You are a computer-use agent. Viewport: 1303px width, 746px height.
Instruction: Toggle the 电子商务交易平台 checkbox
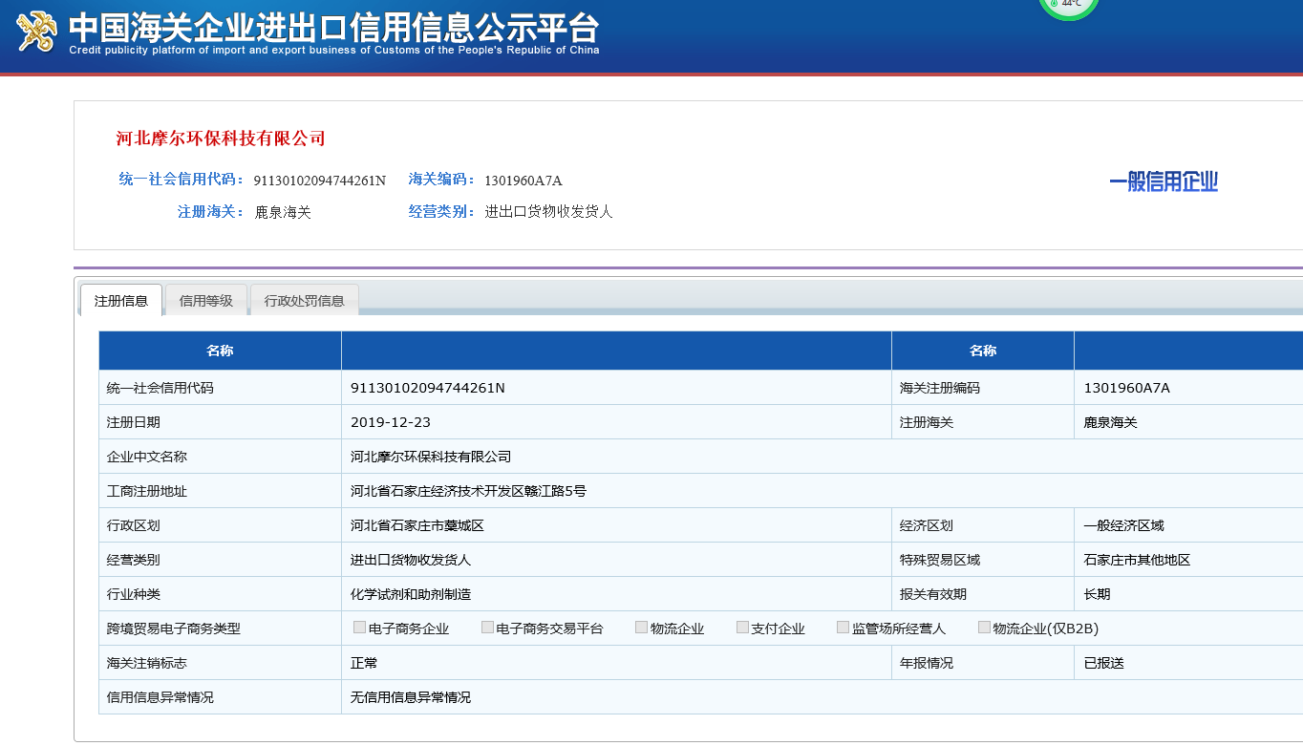point(488,628)
